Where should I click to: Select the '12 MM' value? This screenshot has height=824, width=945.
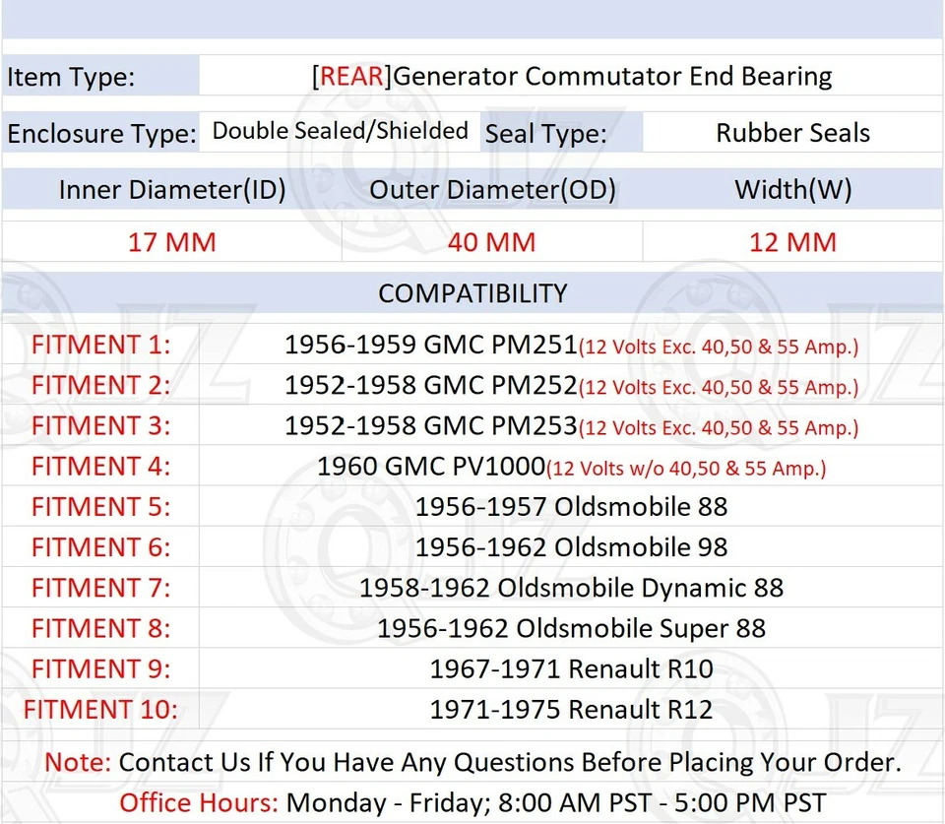793,242
